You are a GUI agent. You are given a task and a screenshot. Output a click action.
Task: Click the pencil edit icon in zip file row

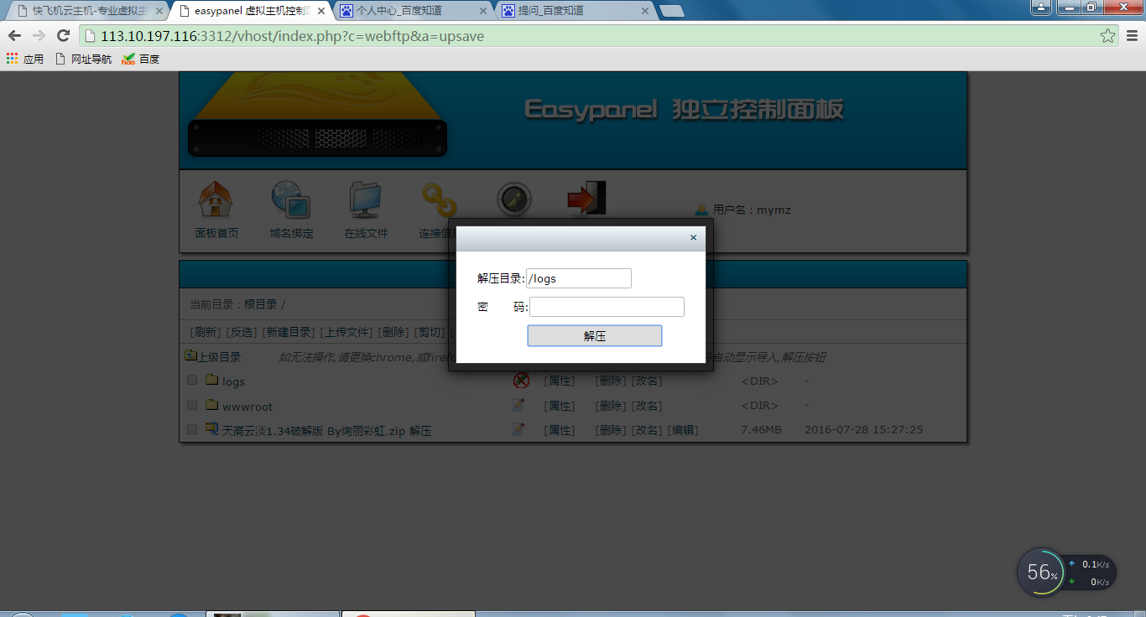519,429
